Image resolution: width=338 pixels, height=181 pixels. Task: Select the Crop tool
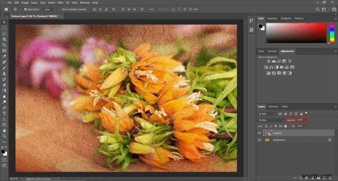pos(4,45)
